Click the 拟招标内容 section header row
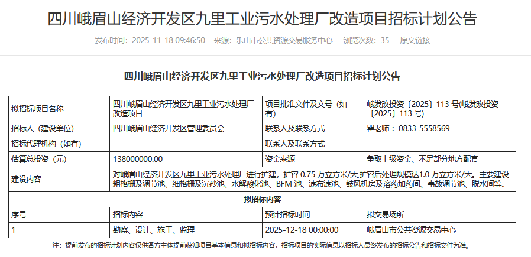Image resolution: width=531 pixels, height=257 pixels. (x=262, y=200)
